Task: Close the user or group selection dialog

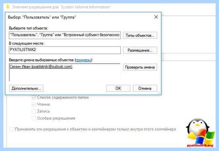Action: 156,17
